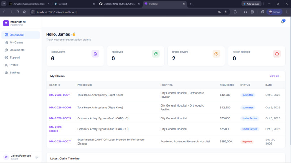The height and width of the screenshot is (163, 291).
Task: Click the View all link
Action: coord(275,76)
